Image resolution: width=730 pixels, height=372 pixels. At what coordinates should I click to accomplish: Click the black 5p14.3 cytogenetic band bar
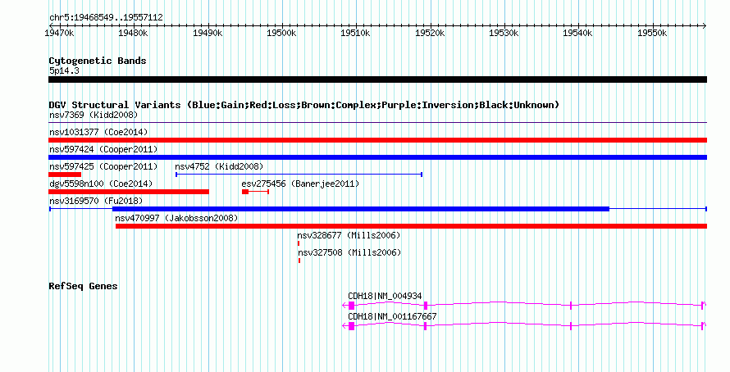click(x=377, y=79)
